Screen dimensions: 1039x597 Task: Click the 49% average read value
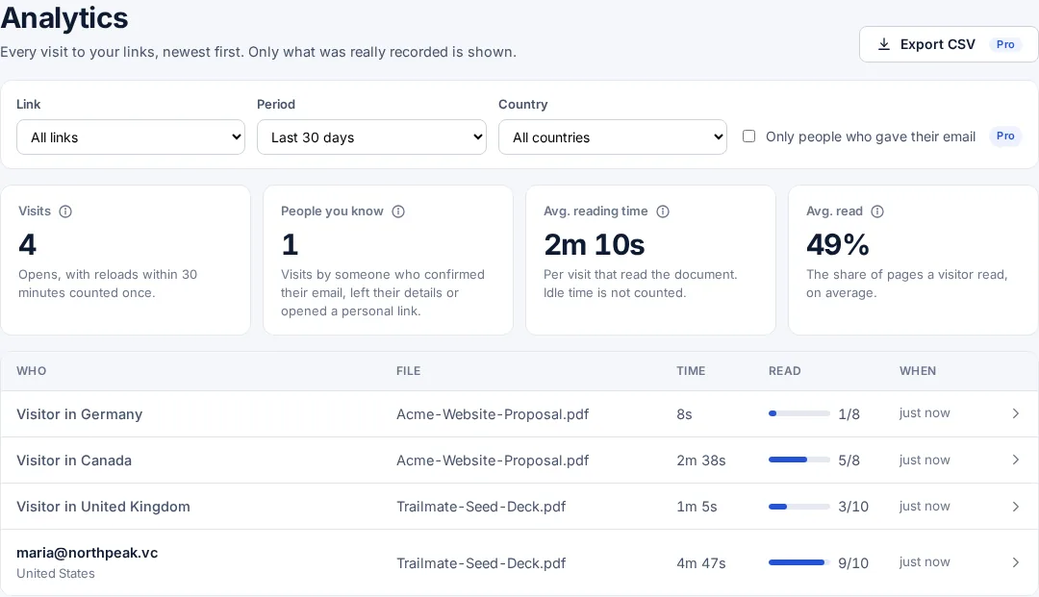coord(838,245)
